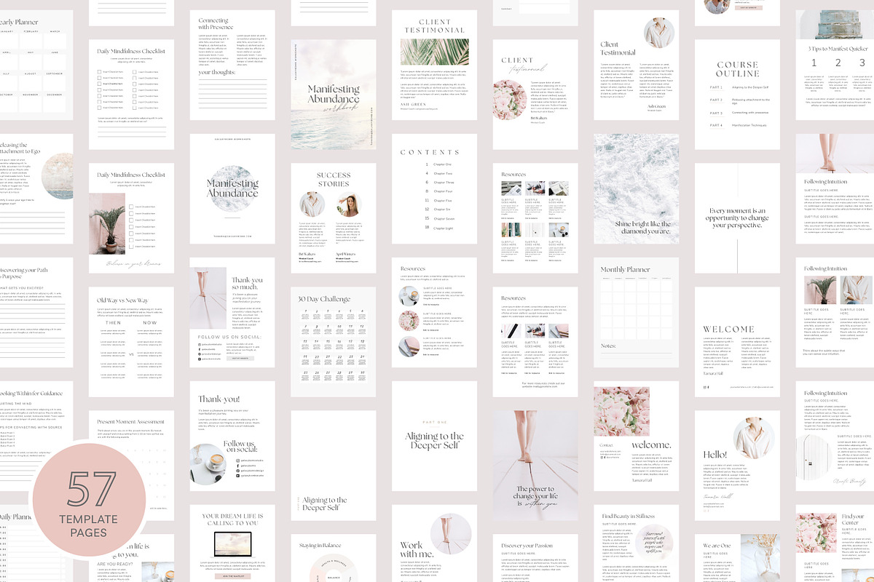Click the Instagram icon under Follow Us On Social

tap(200, 344)
